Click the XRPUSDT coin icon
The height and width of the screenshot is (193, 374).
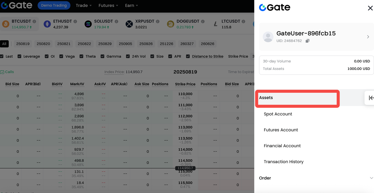point(129,24)
